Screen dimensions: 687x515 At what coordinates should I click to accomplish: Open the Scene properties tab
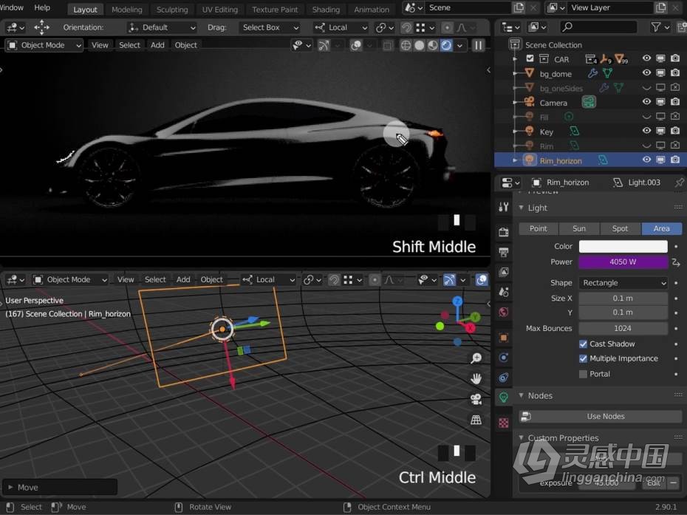pos(504,292)
